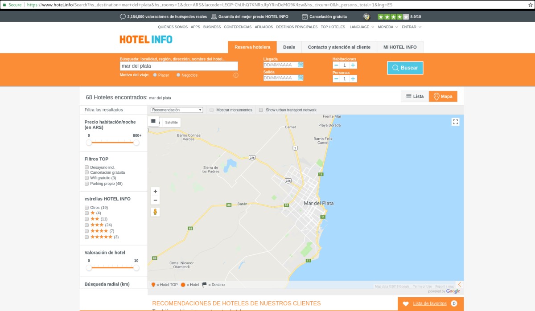
Task: Check Show urban transport network
Action: tap(261, 110)
